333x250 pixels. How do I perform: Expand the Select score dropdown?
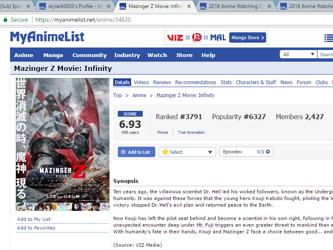coord(187,152)
